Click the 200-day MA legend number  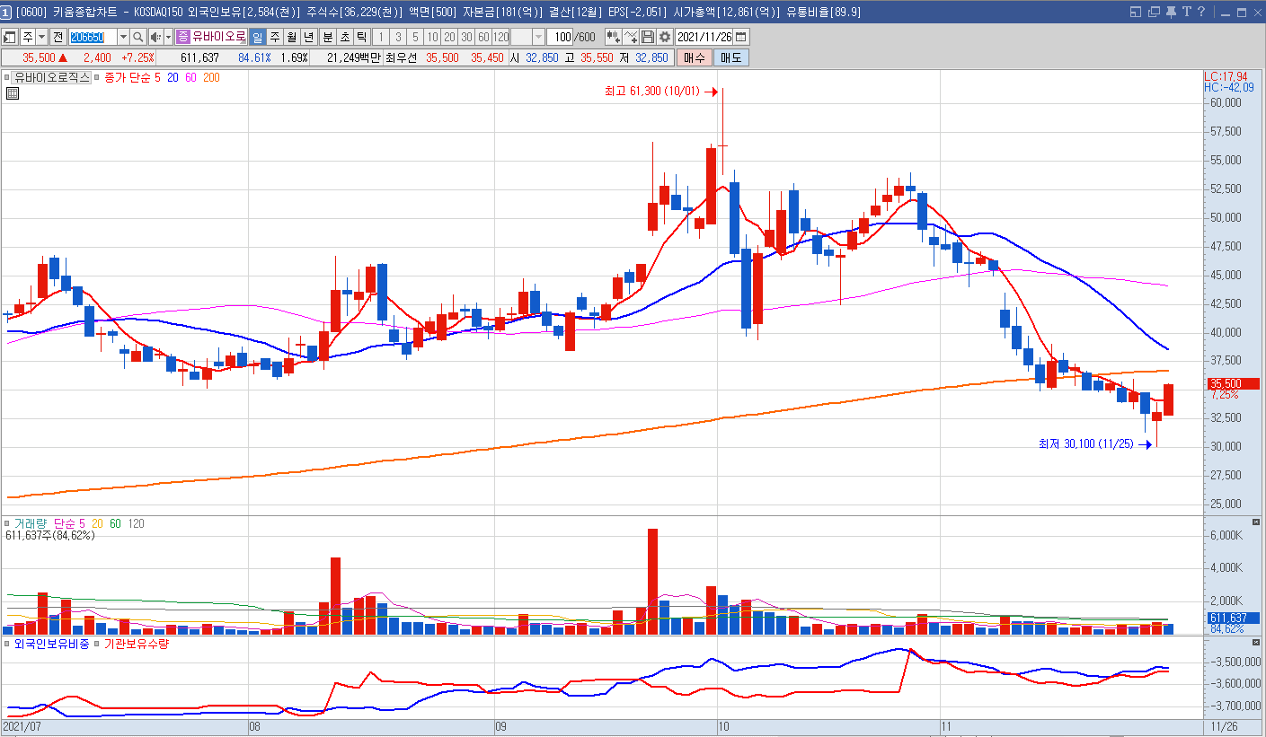coord(211,78)
